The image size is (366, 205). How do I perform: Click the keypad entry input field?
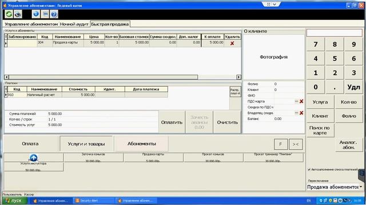click(334, 33)
